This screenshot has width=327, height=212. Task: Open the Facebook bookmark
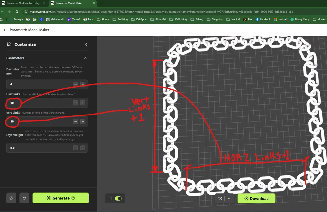263,19
